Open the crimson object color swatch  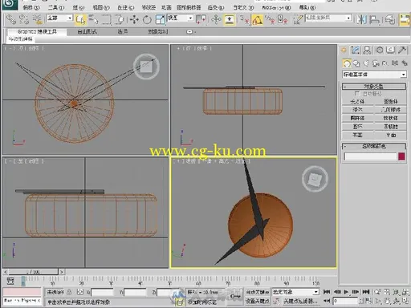point(401,156)
